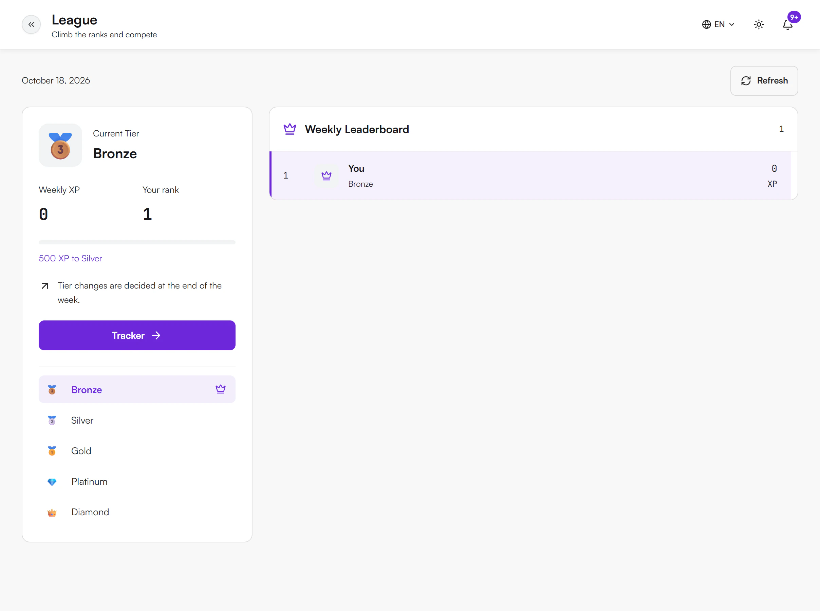Click the language dropdown chevron
Screen dimensions: 820x611
point(732,24)
